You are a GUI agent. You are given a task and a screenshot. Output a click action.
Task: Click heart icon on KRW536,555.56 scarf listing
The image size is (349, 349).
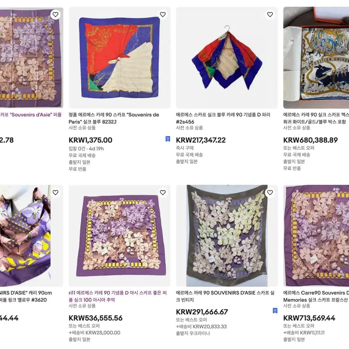(x=163, y=193)
